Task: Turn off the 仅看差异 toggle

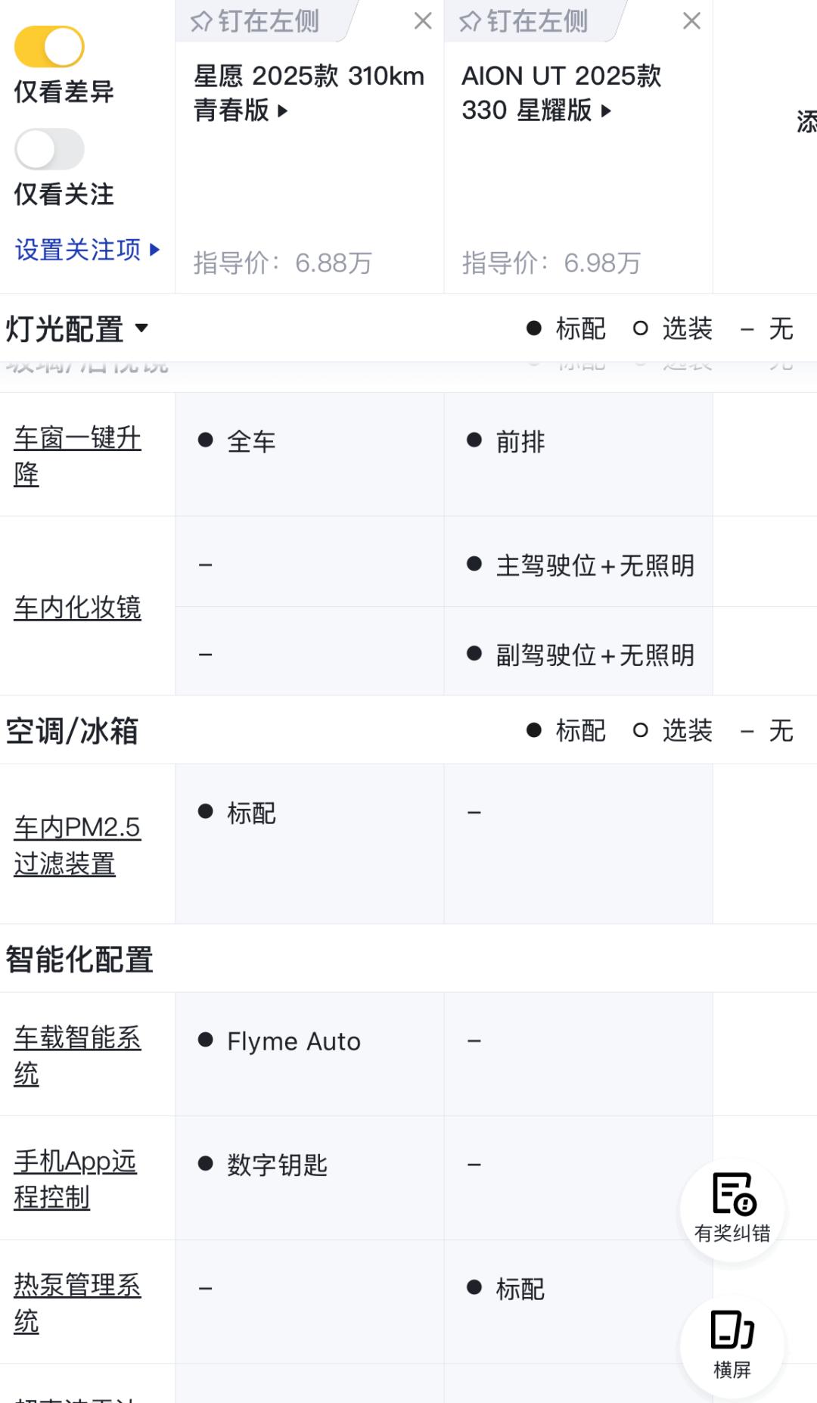Action: (49, 47)
